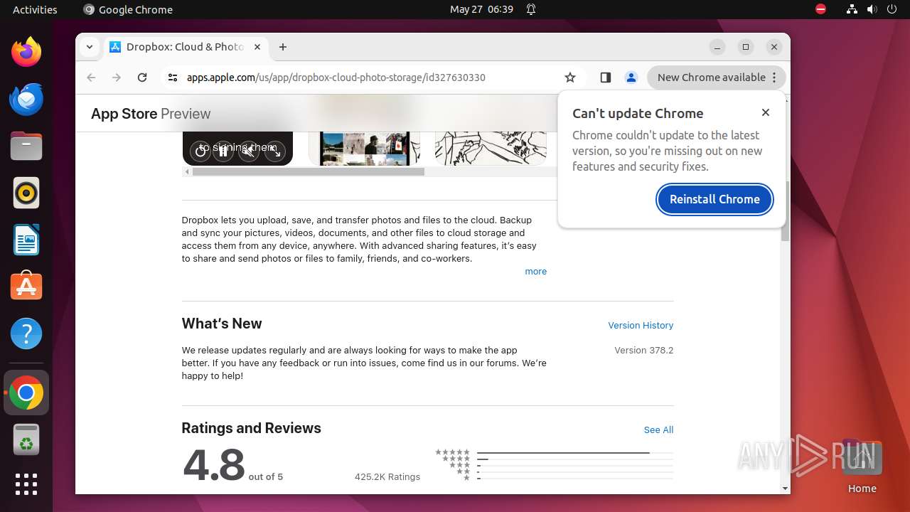Open New Chrome available menu
The image size is (910, 512).
coord(717,78)
